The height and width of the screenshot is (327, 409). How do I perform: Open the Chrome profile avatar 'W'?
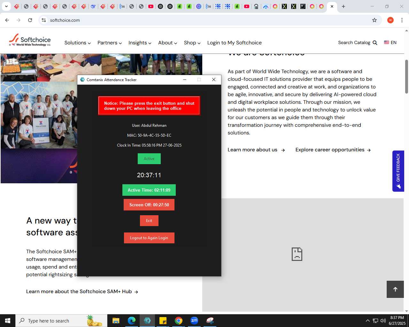click(390, 20)
